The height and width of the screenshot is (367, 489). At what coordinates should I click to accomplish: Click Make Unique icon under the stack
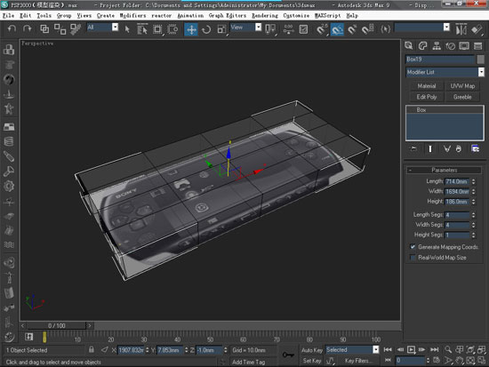[x=447, y=148]
